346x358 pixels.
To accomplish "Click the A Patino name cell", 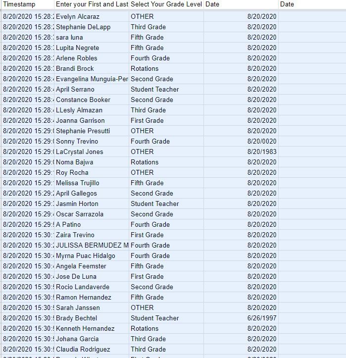I will click(92, 224).
